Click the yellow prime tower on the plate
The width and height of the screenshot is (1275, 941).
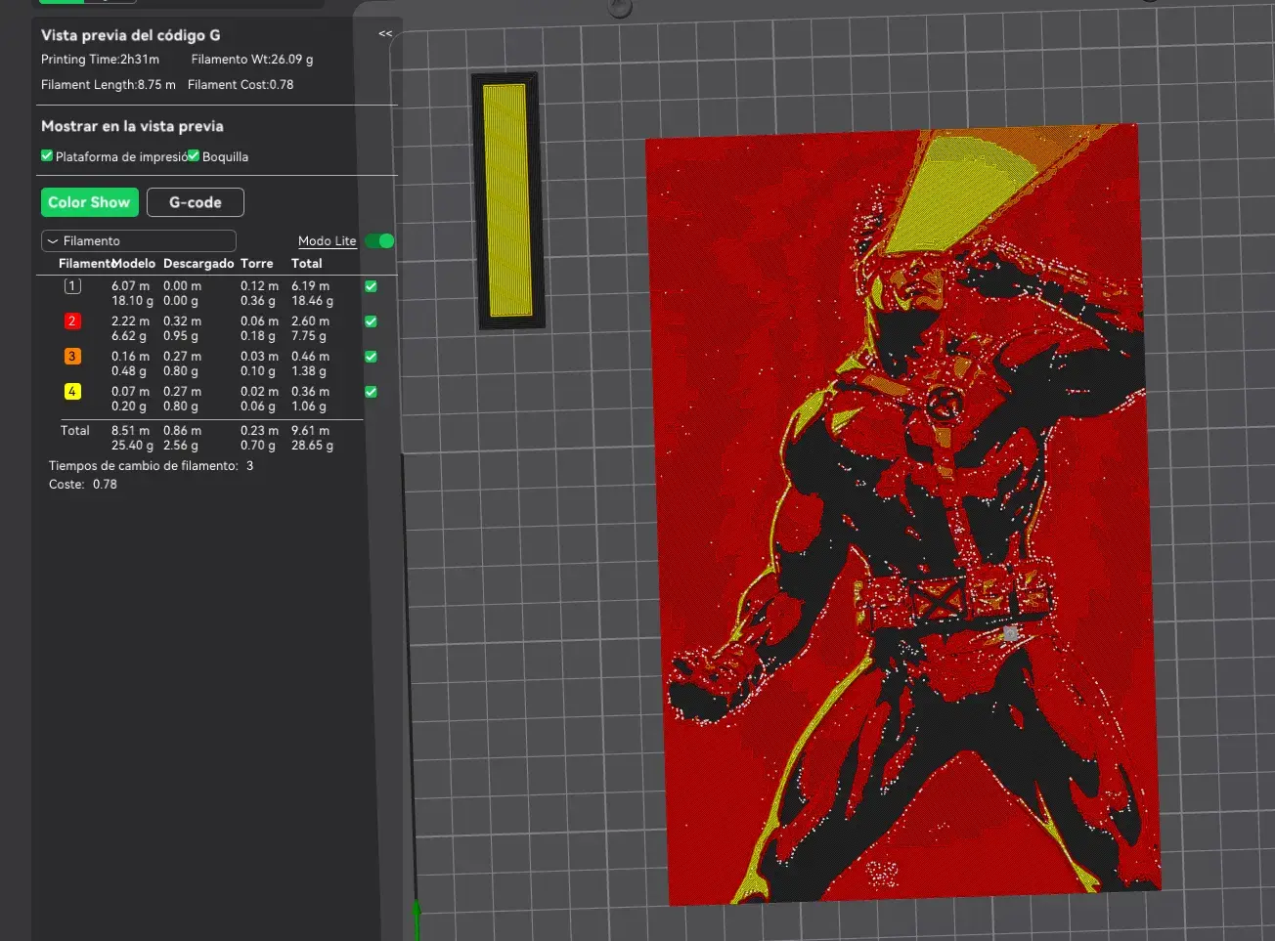[x=506, y=199]
